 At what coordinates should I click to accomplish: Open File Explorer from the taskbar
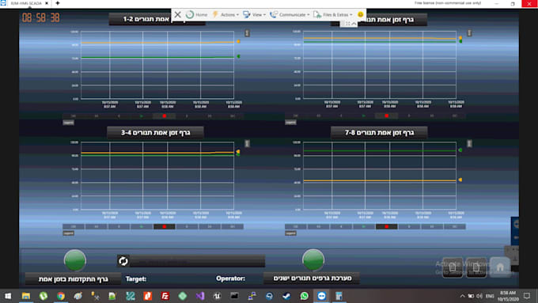26,296
